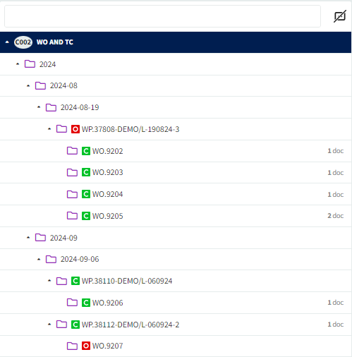
Task: Collapse the 2024 folder arrow
Action: point(18,64)
